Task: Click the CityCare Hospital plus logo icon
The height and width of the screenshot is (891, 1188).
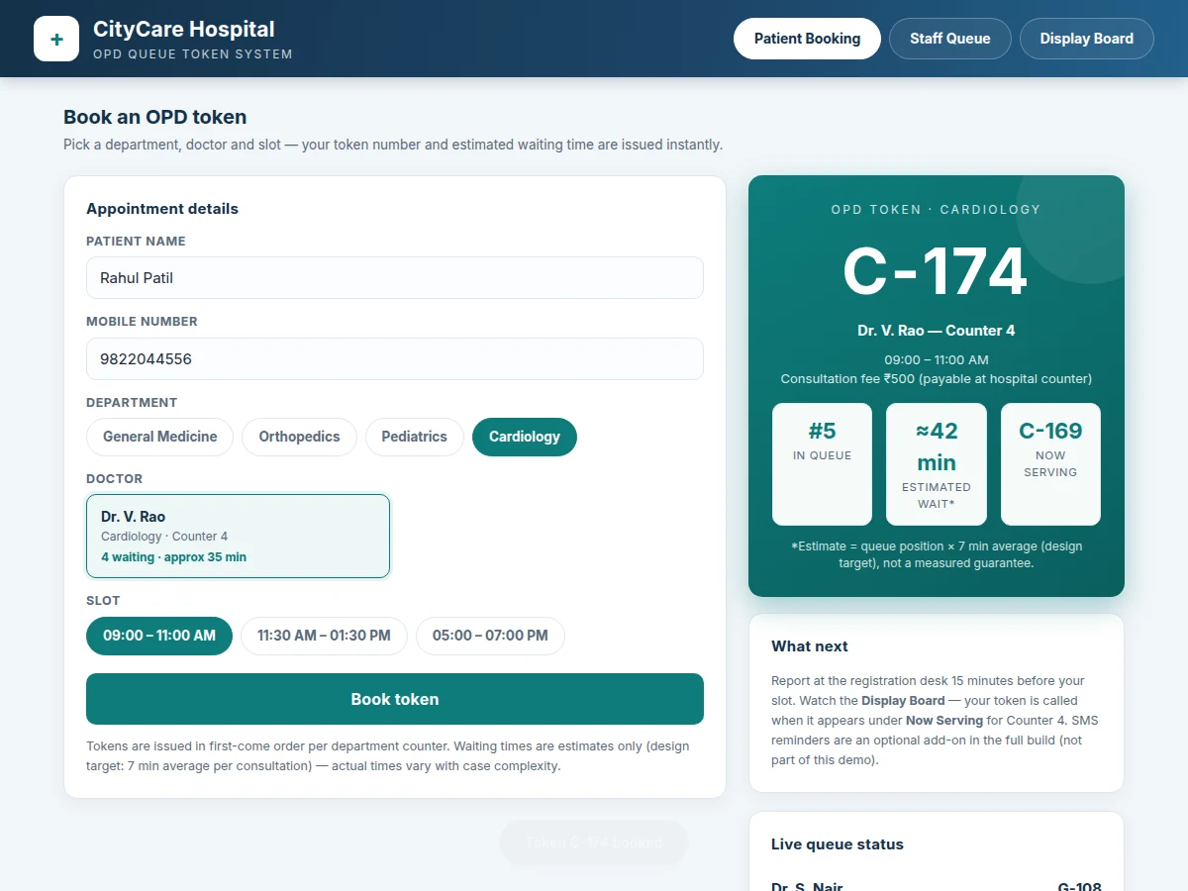Action: [56, 39]
